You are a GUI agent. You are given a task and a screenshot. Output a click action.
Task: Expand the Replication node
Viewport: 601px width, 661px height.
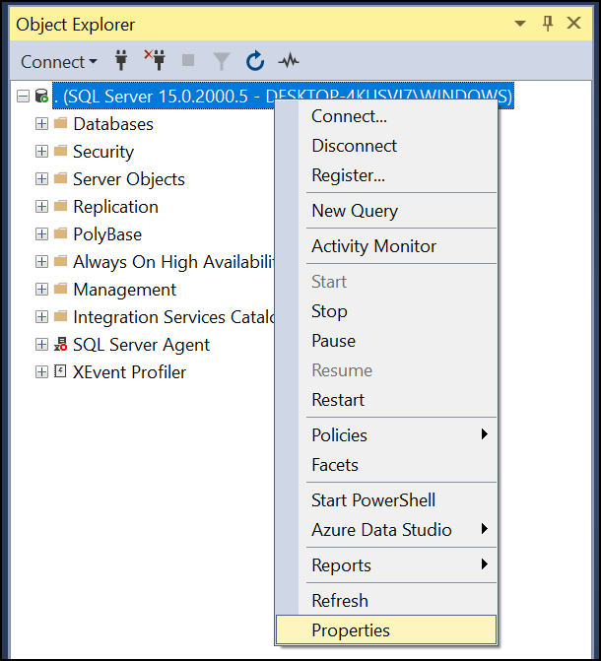coord(41,207)
